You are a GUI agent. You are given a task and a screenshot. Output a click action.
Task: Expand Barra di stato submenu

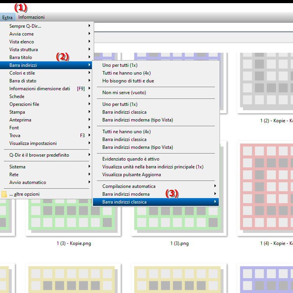46,81
